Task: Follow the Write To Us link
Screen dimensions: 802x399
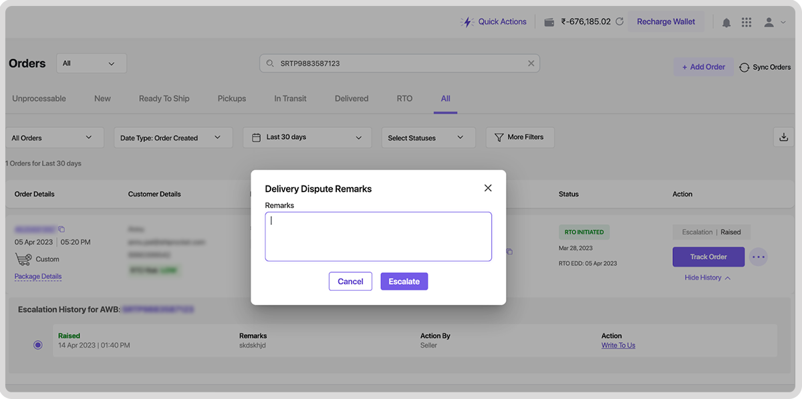Action: (x=618, y=345)
